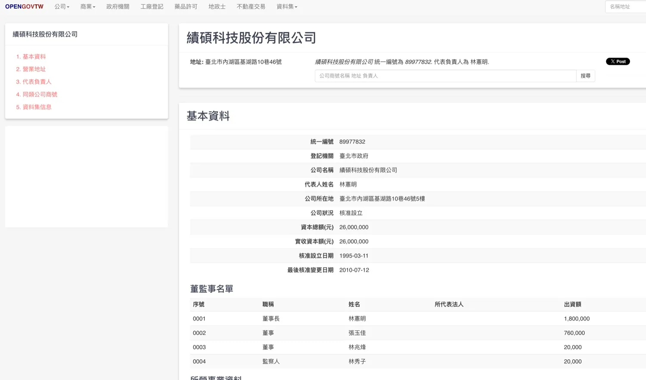
Task: Open the 不動產交易 navigation item
Action: click(251, 6)
